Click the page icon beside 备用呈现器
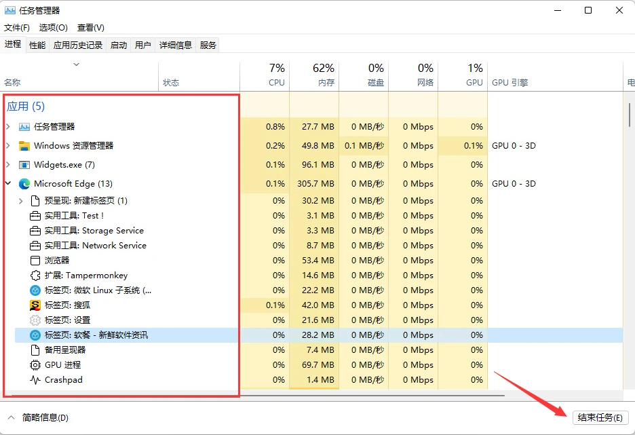Image resolution: width=635 pixels, height=435 pixels. [x=35, y=350]
